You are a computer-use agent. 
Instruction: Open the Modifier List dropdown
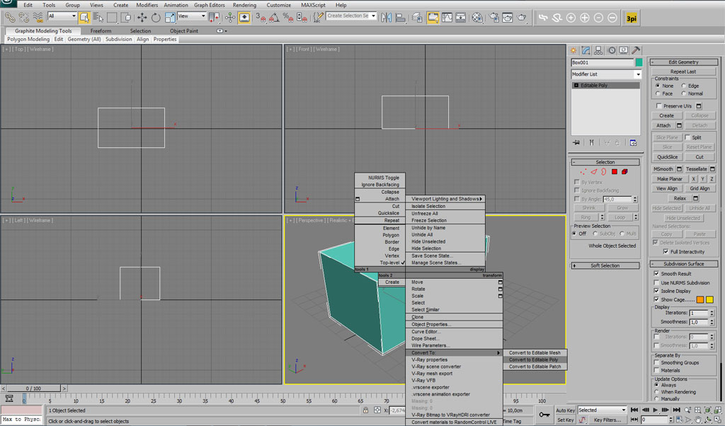click(x=606, y=74)
